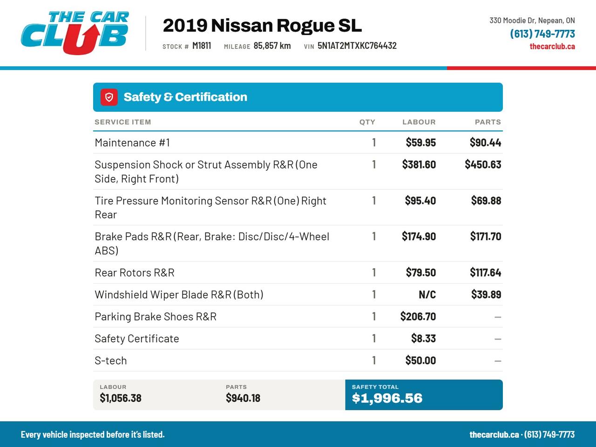The image size is (596, 447).
Task: Click the red shield certification icon
Action: coord(109,97)
